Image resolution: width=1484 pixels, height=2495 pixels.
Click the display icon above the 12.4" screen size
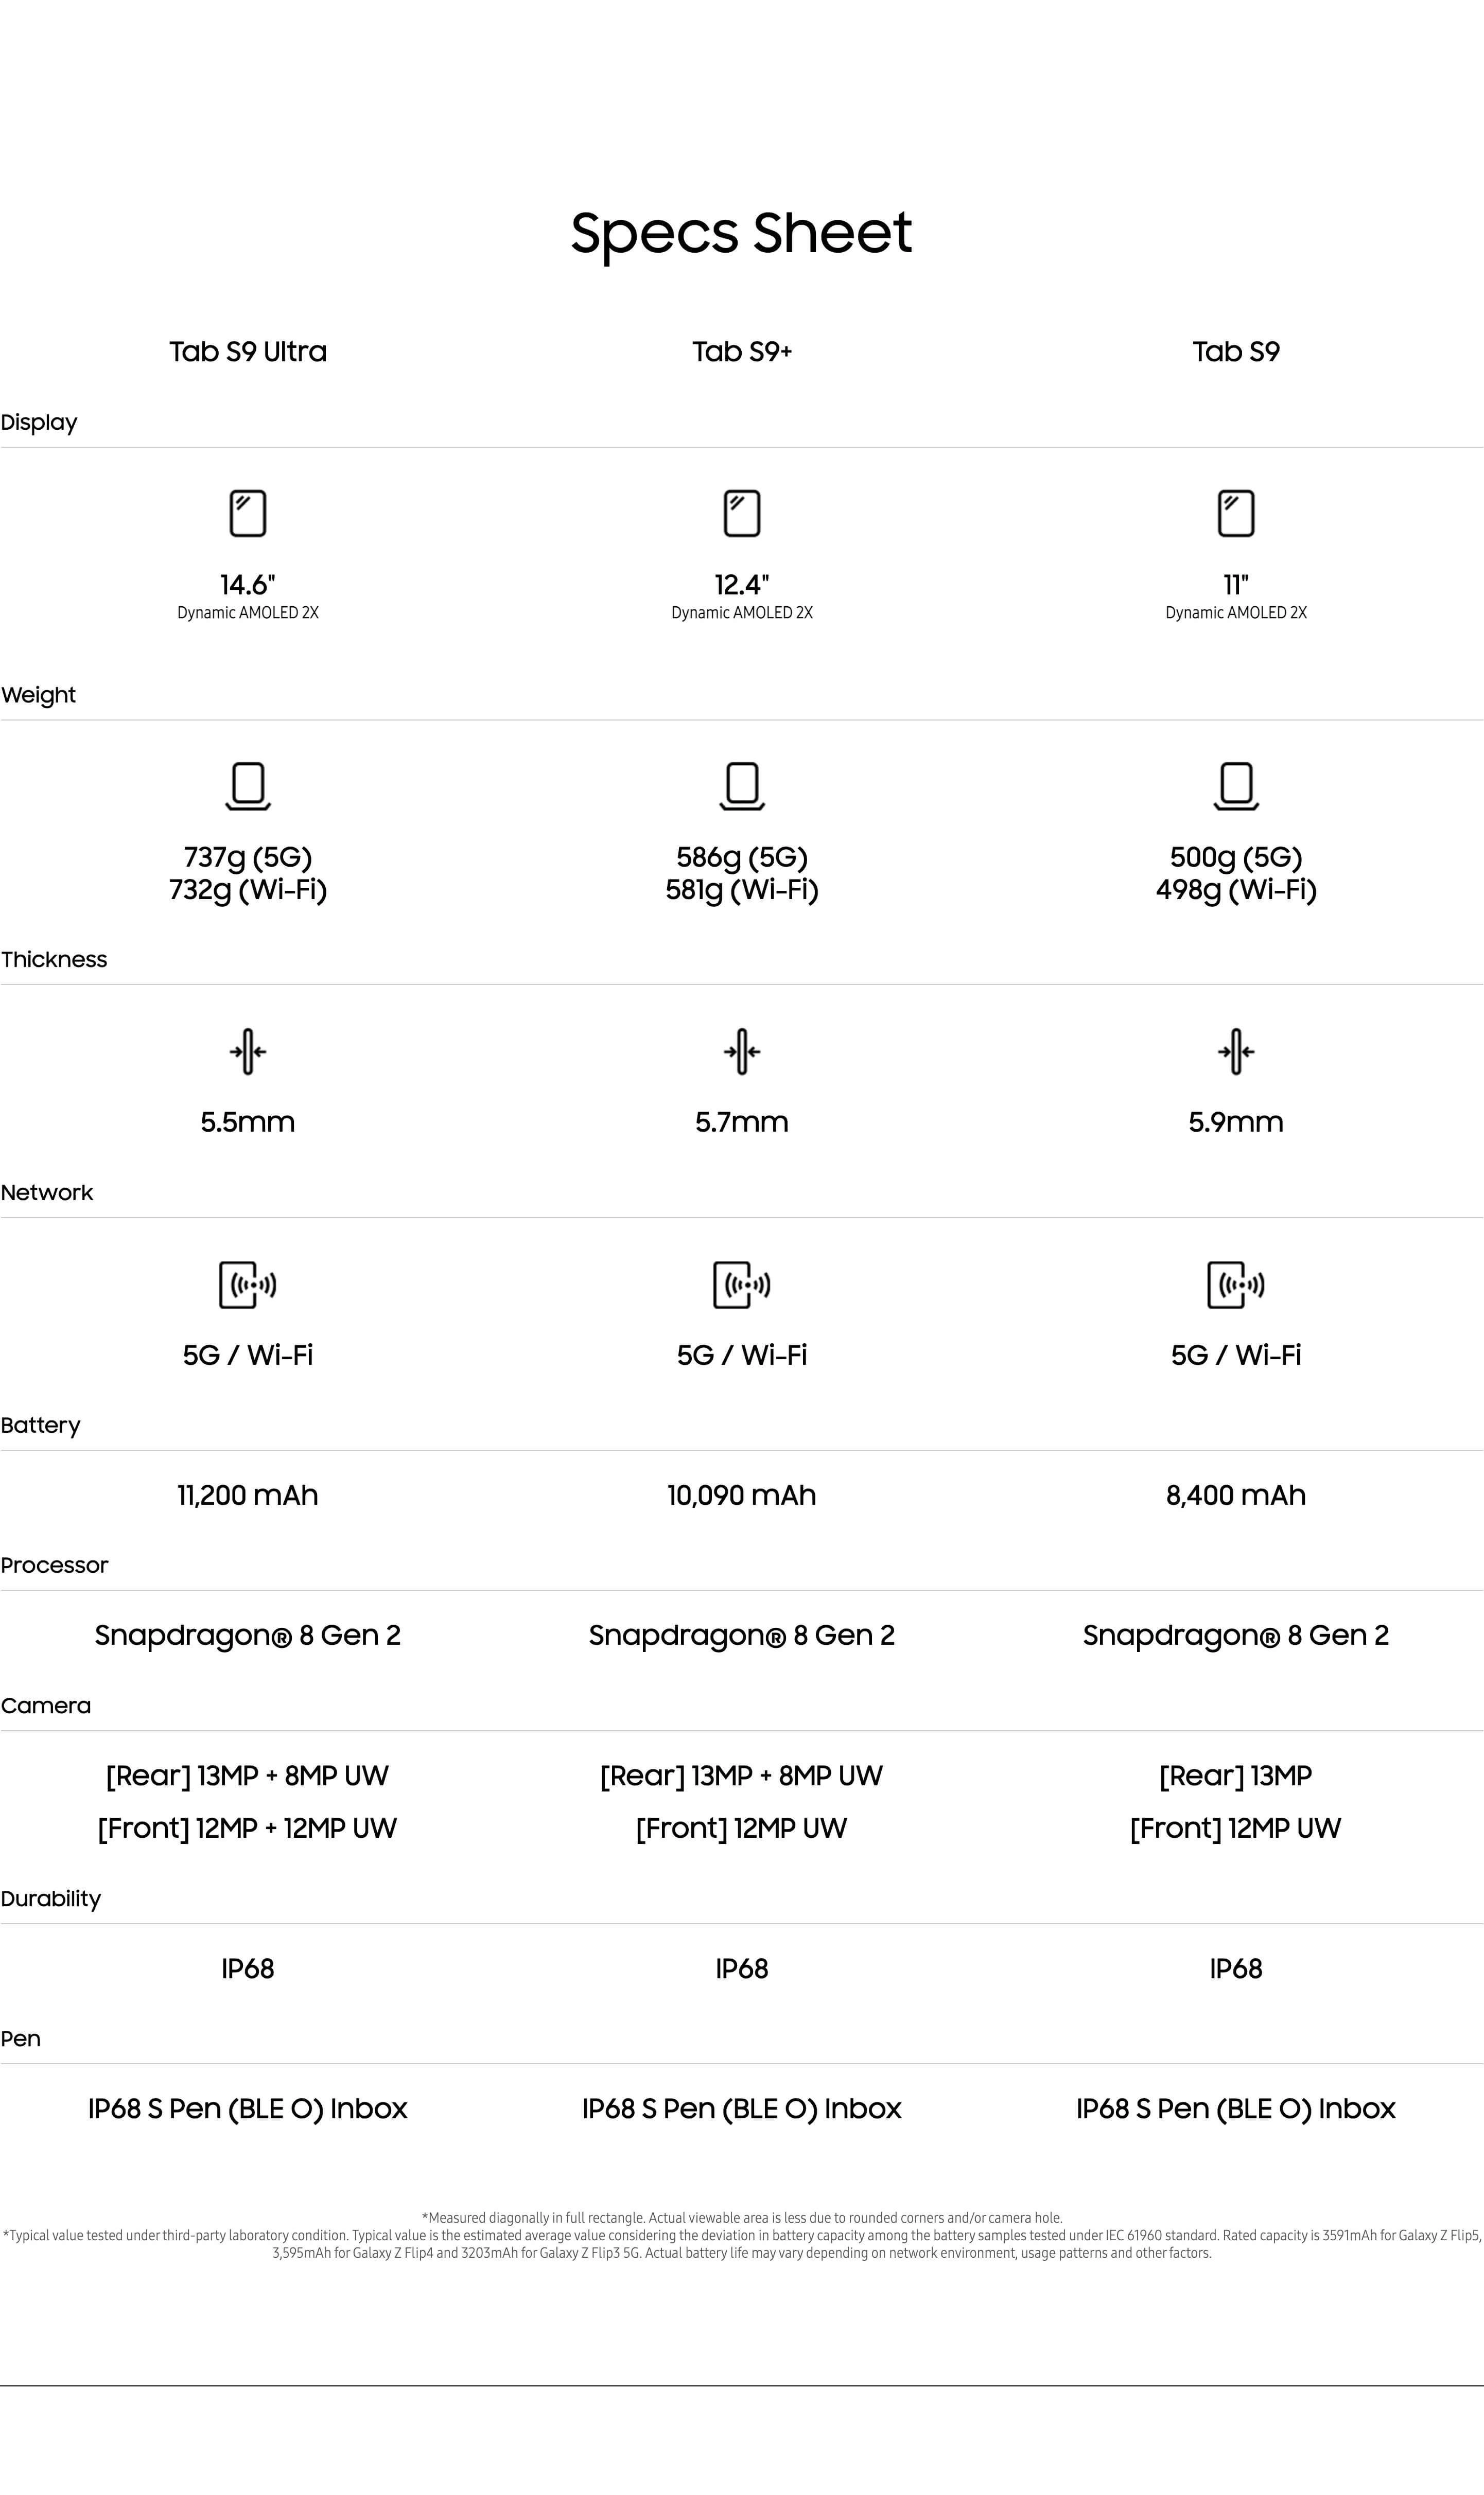click(x=742, y=513)
